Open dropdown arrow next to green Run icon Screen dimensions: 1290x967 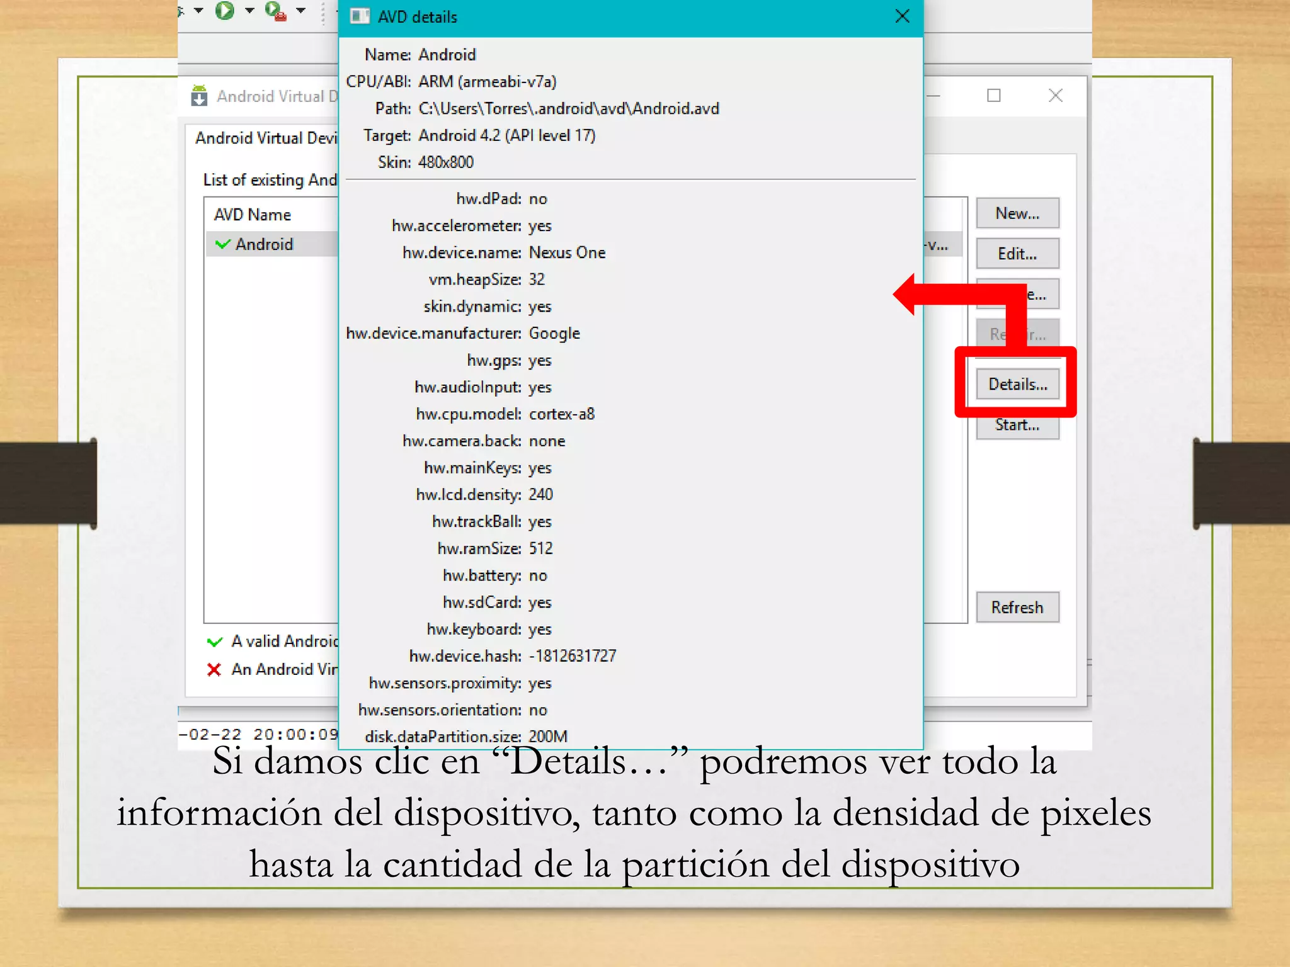[x=249, y=10]
